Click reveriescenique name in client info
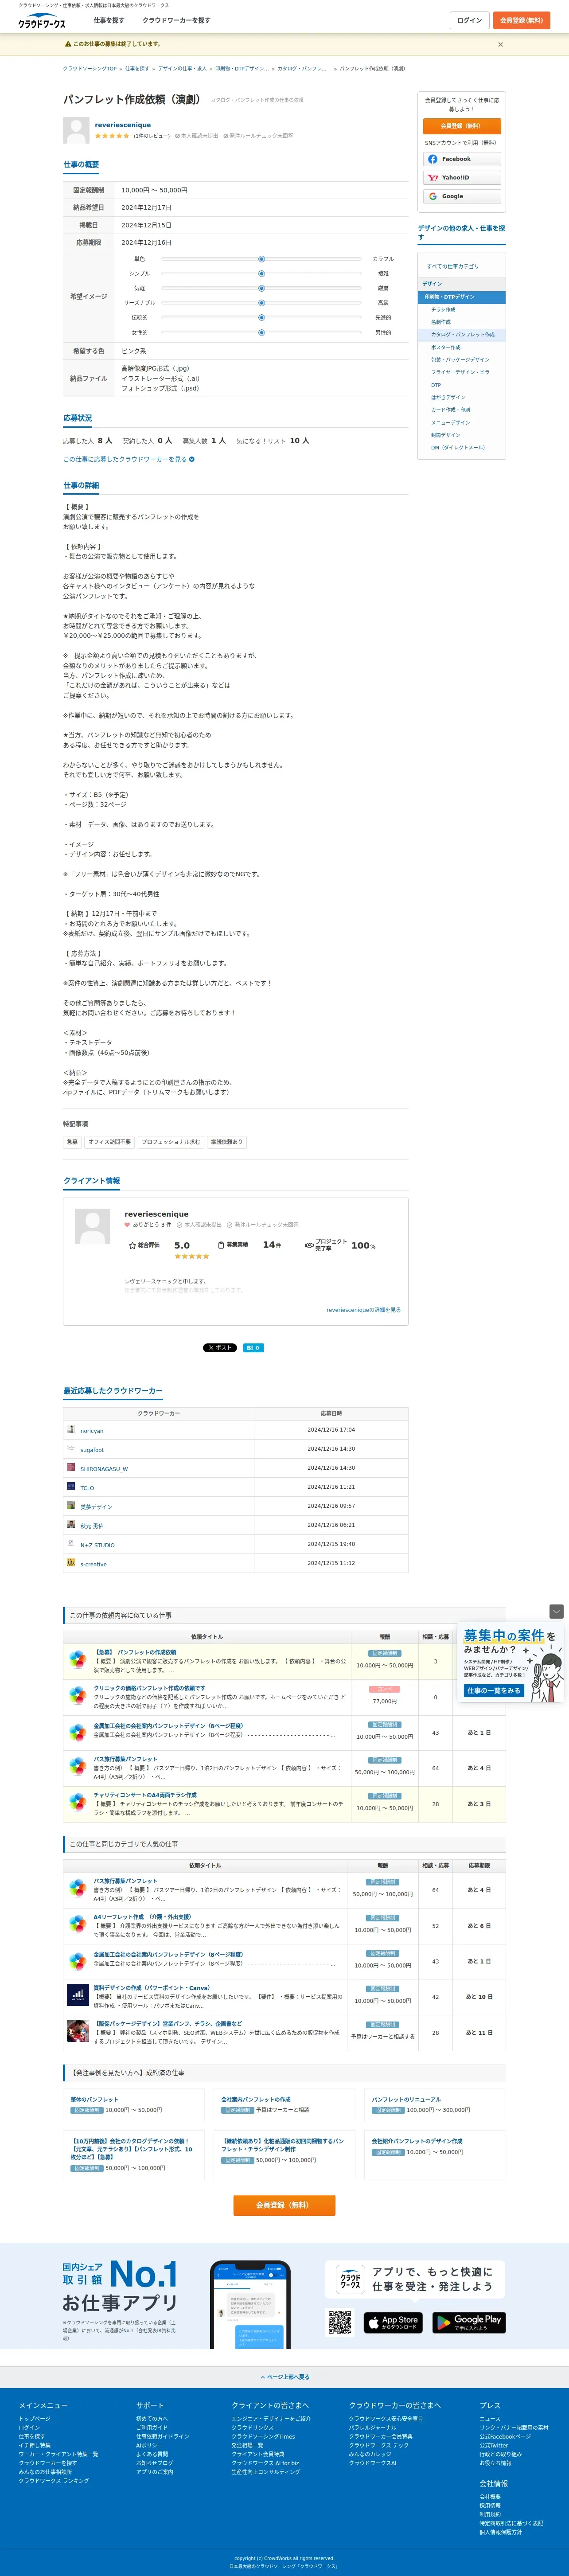569x2576 pixels. [x=156, y=1213]
